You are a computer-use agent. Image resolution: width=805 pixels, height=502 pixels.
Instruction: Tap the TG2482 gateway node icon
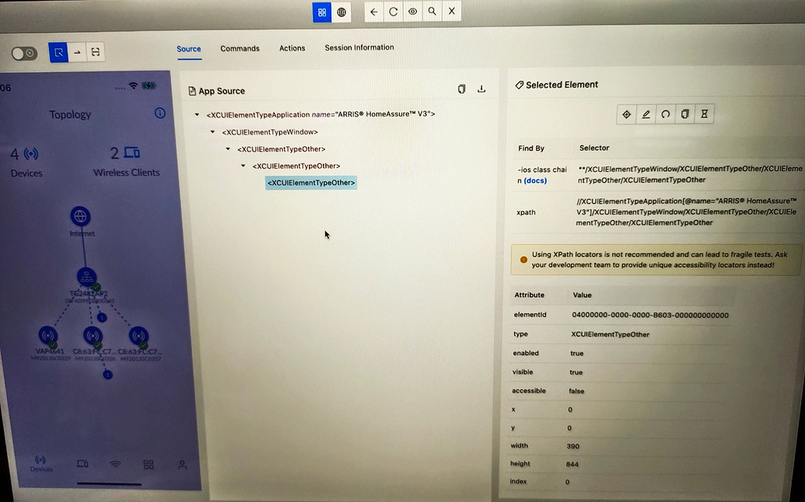pos(87,277)
